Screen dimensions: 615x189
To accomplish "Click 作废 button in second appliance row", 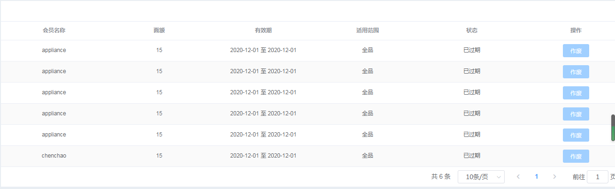I will 576,72.
